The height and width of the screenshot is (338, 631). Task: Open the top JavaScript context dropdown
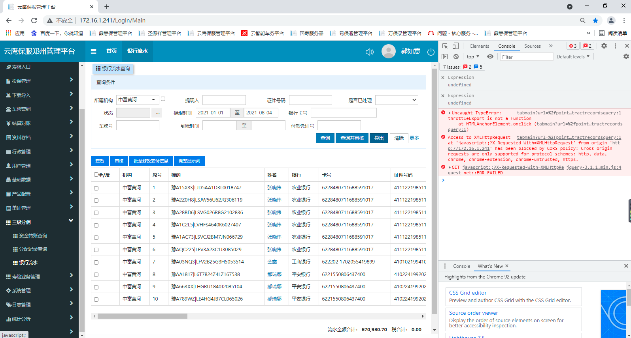[x=473, y=57]
